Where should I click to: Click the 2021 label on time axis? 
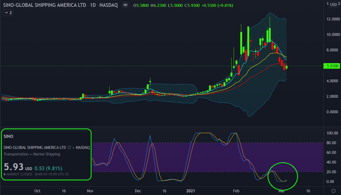pos(191,191)
